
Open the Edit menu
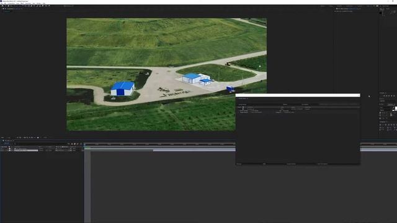(x=5, y=3)
